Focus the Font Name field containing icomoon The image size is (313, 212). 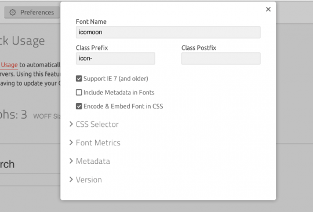pyautogui.click(x=168, y=32)
